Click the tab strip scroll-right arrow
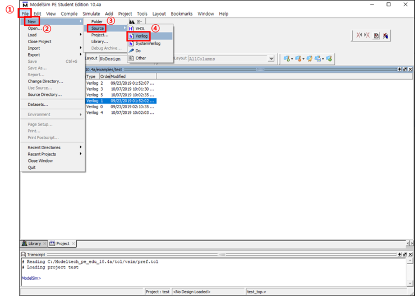The image size is (415, 296). tap(411, 243)
